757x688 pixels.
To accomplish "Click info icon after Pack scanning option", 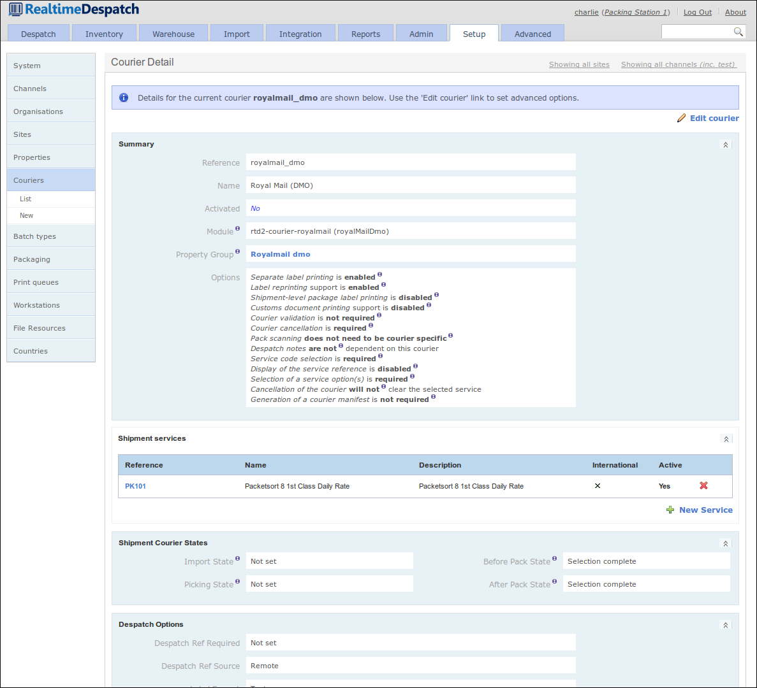I will [450, 336].
